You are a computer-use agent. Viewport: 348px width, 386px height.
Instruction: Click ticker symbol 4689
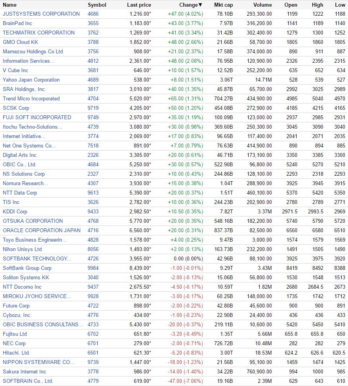tap(93, 80)
